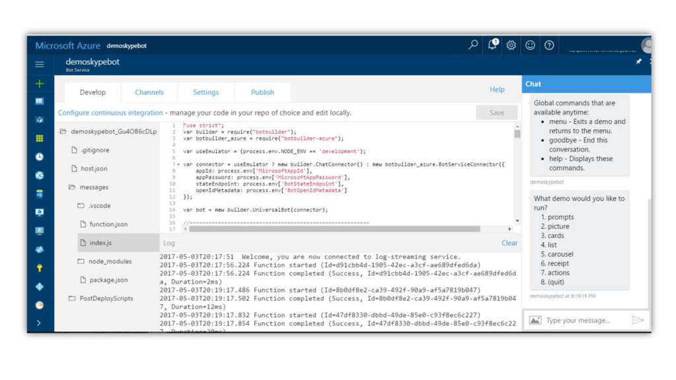This screenshot has height=380, width=676.
Task: Expand the node_modules folder
Action: click(x=104, y=261)
